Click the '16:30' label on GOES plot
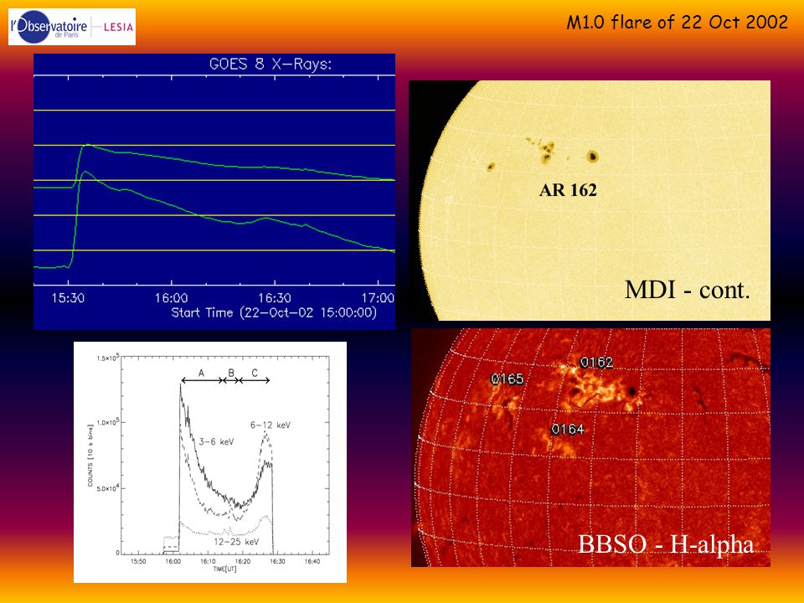This screenshot has height=603, width=804. [275, 298]
